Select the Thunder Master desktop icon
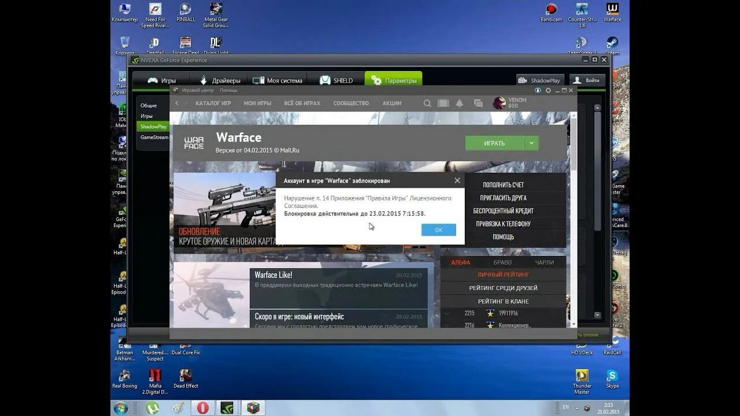 [x=582, y=382]
